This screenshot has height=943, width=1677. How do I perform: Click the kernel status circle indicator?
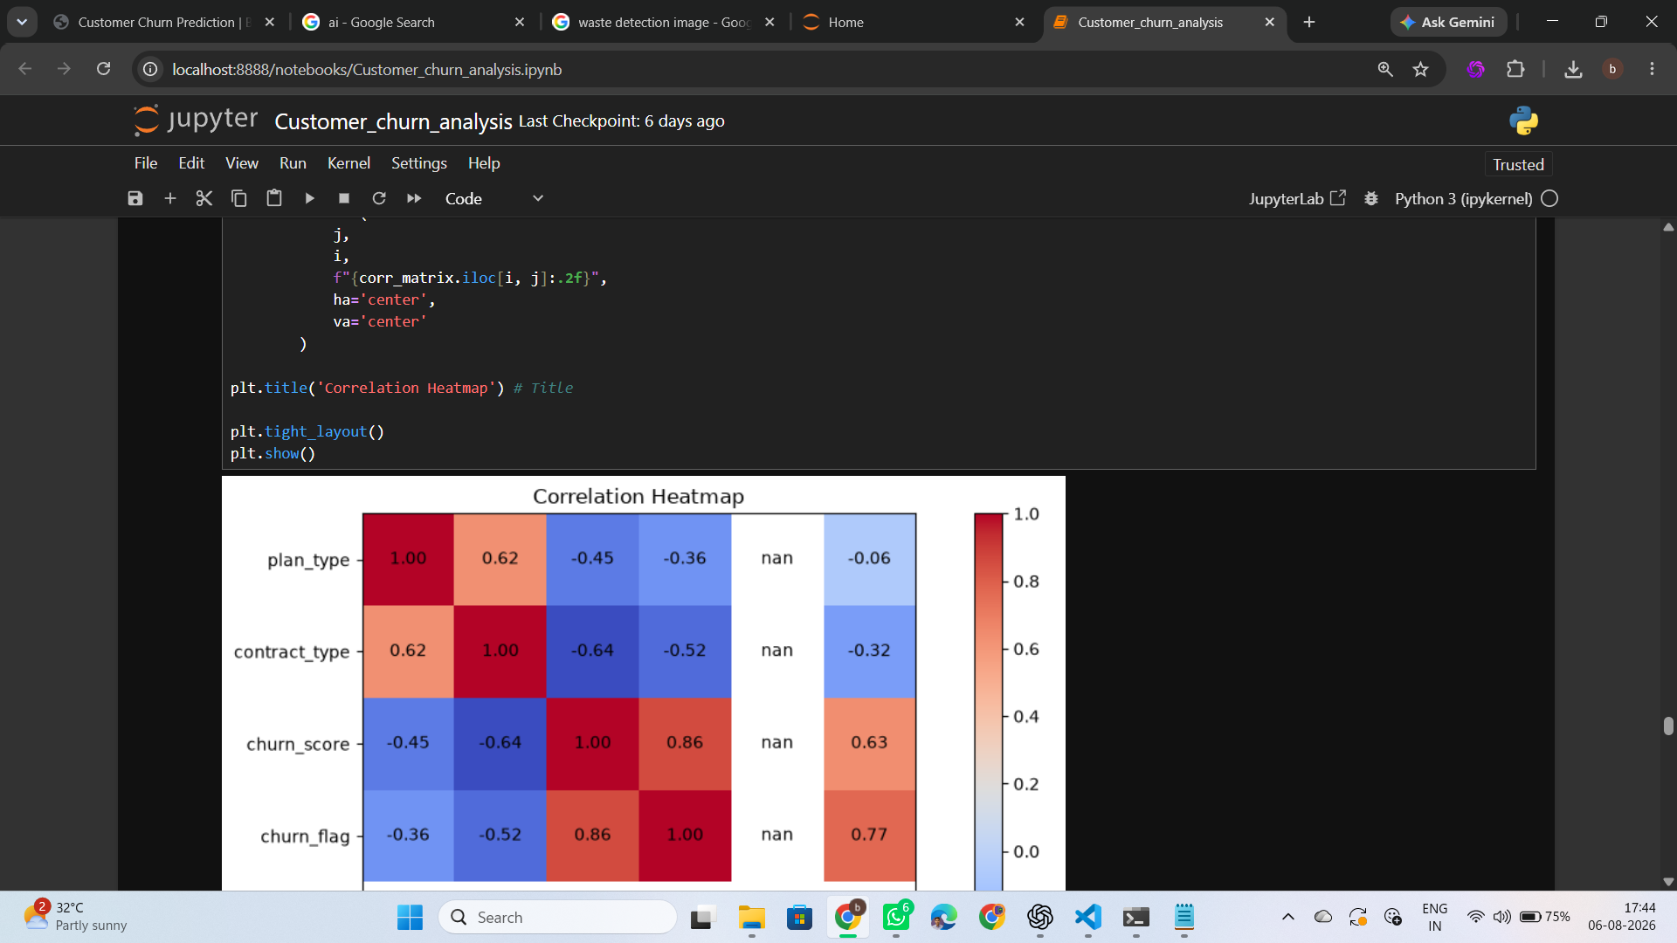click(x=1549, y=199)
